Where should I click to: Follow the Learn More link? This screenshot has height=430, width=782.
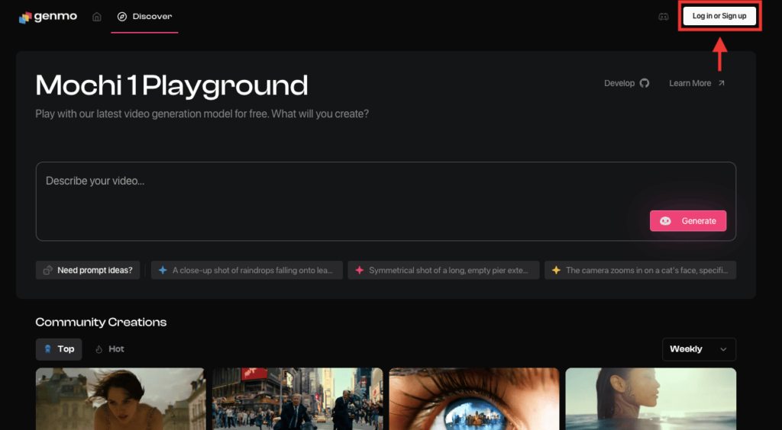(696, 83)
